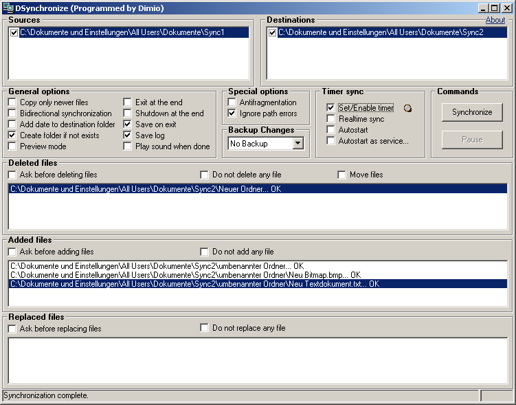Uncheck the Sync2 destination folder checkbox
This screenshot has height=405, width=516.
coord(272,32)
